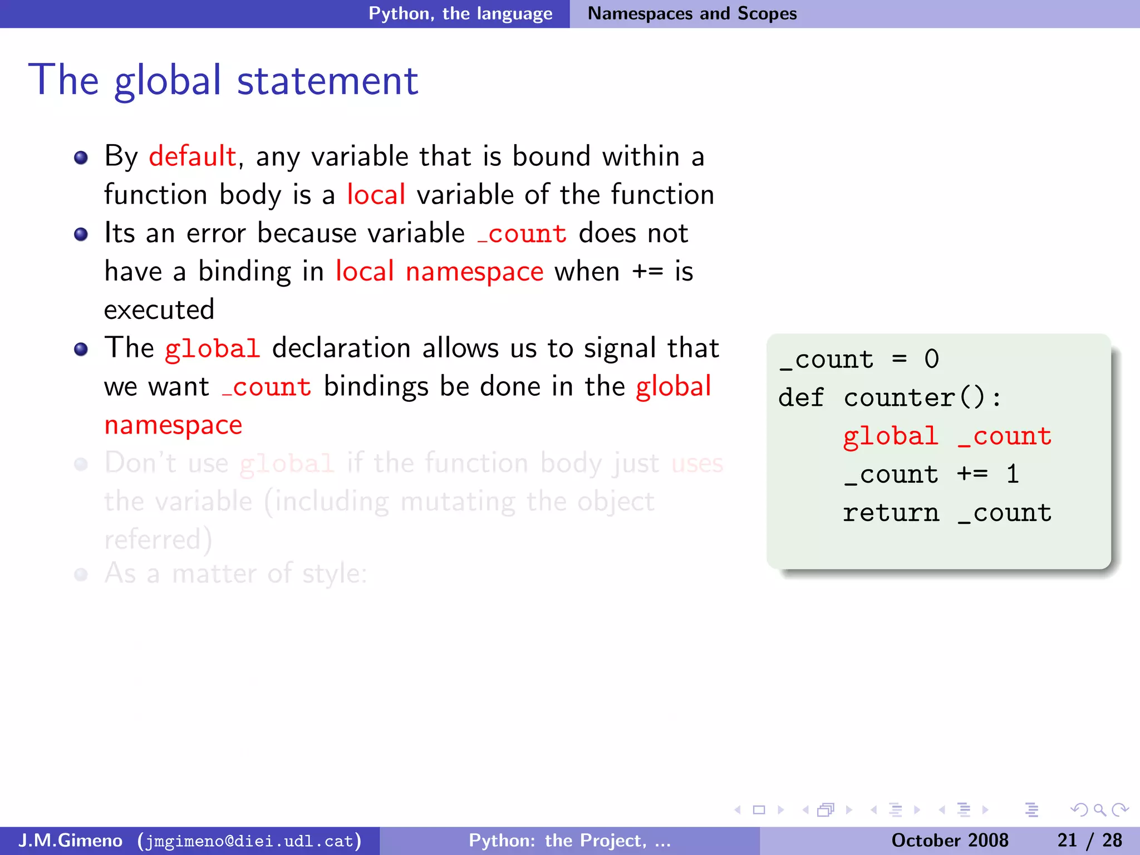Image resolution: width=1140 pixels, height=855 pixels.
Task: Click the subsection navigation icon
Action: click(x=896, y=810)
